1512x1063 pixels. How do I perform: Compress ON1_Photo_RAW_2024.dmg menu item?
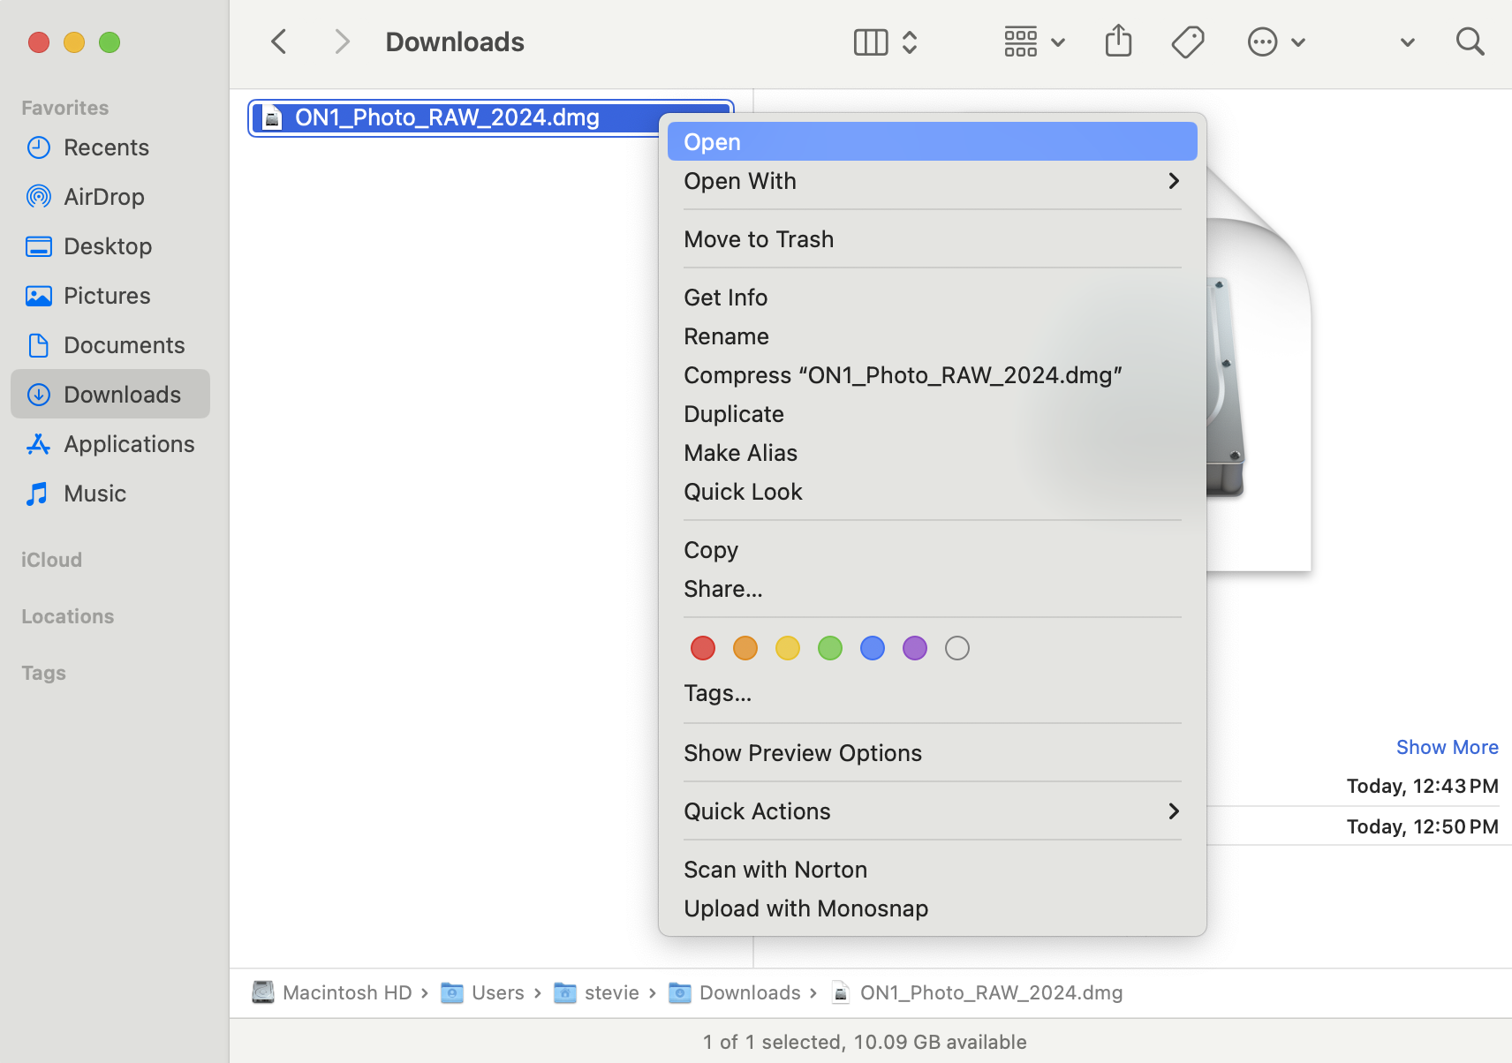(x=933, y=375)
